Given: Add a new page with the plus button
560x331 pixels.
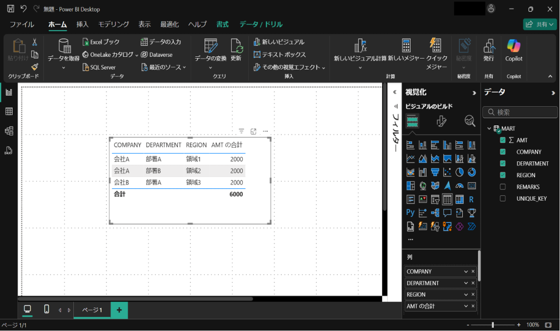Looking at the screenshot, I should (119, 310).
